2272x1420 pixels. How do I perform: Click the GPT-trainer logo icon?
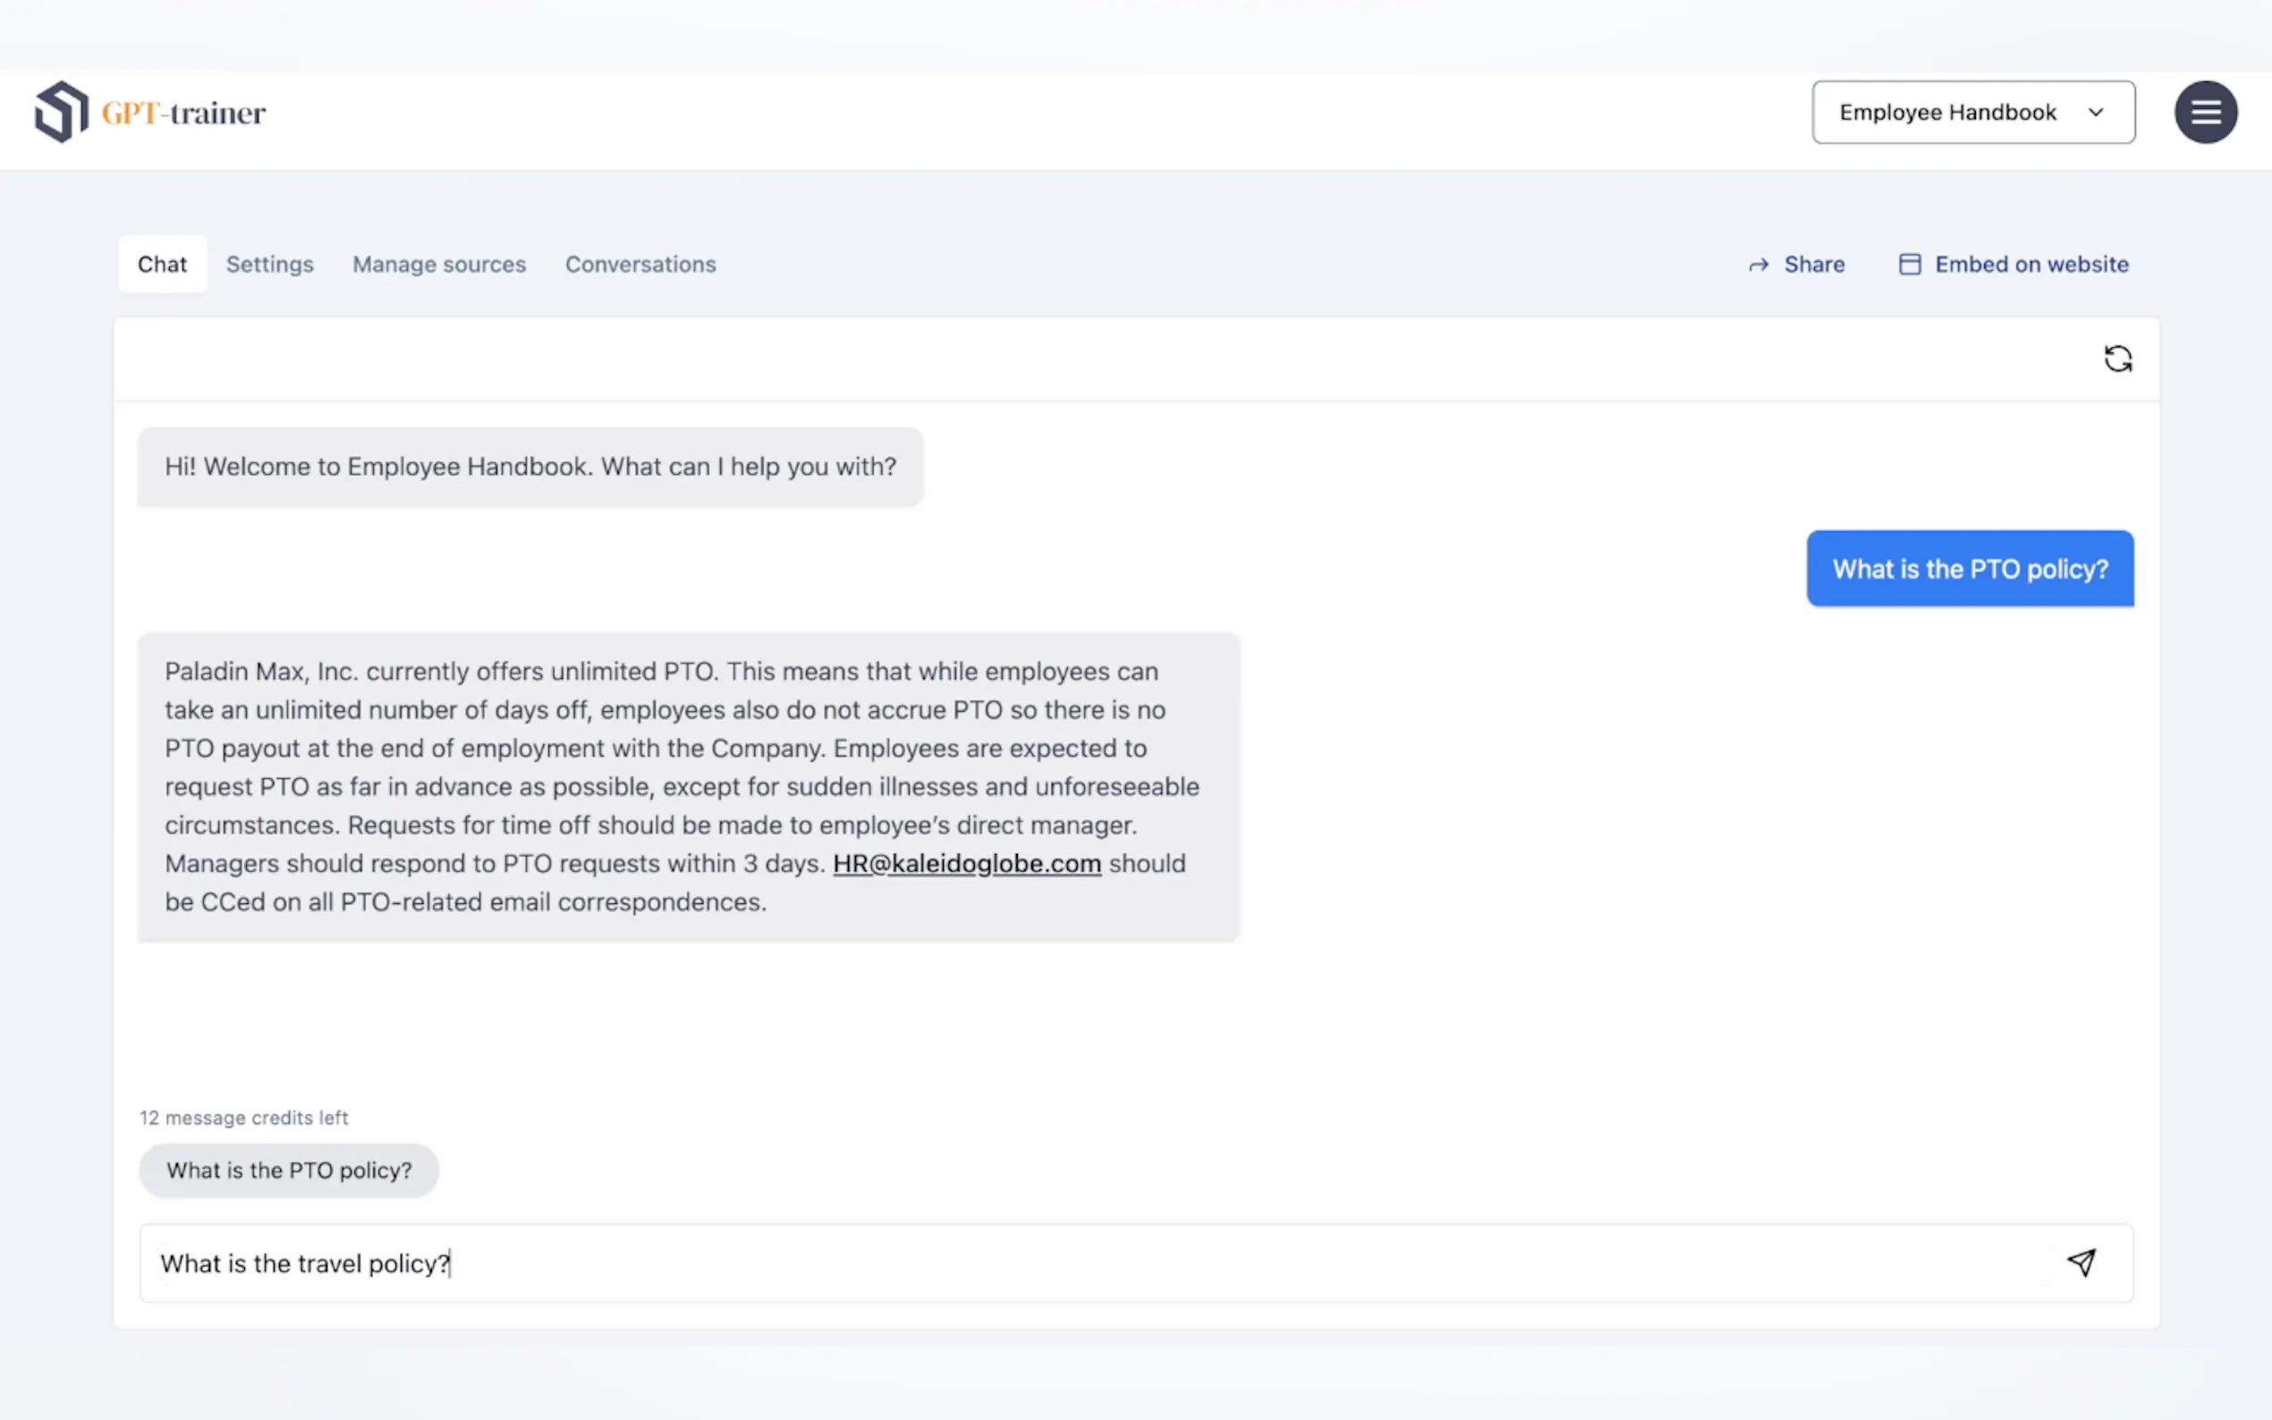coord(62,112)
